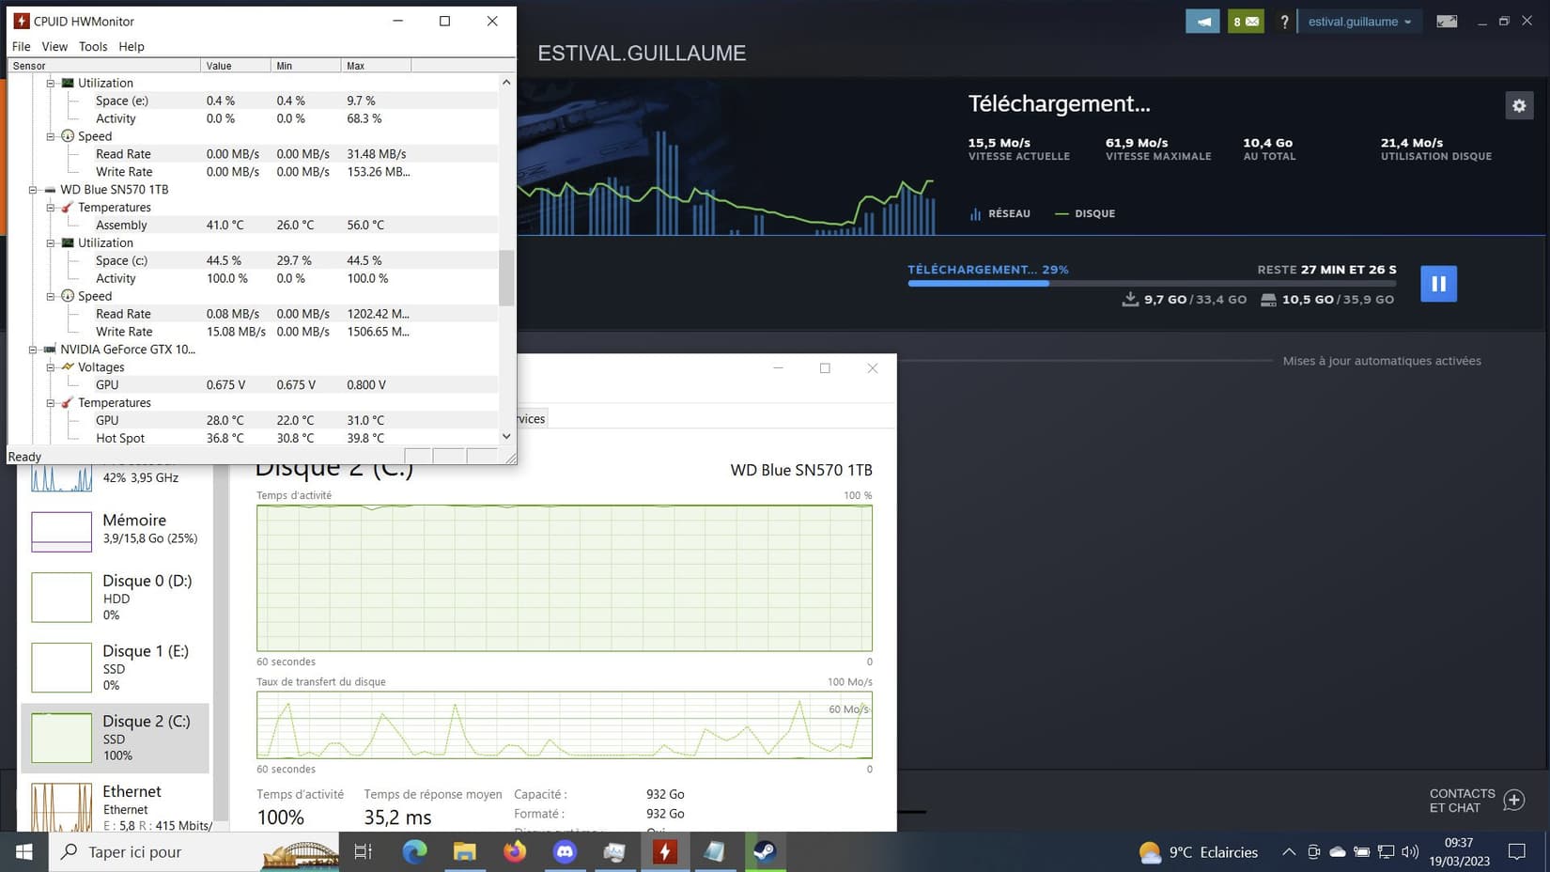Screen dimensions: 1550x872
Task: Switch Steam to Big Picture mode
Action: pos(1447,22)
